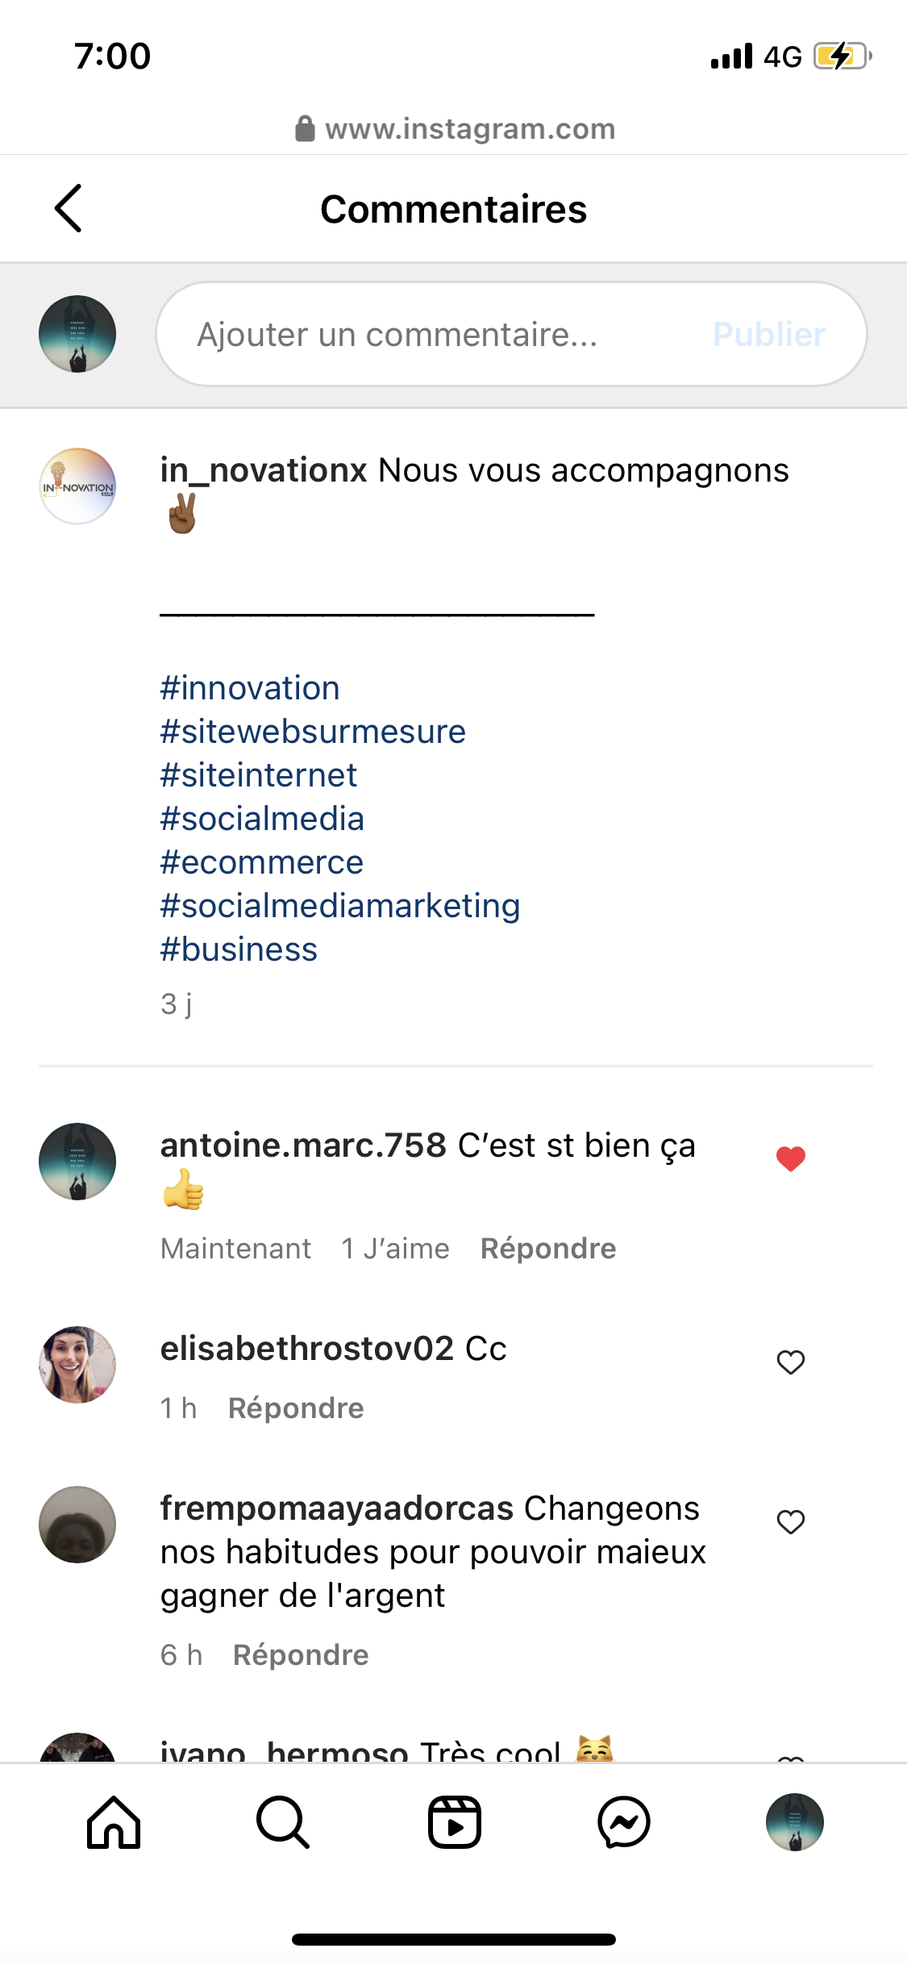The image size is (907, 1965).
Task: Open the Search magnifier tab
Action: point(283,1822)
